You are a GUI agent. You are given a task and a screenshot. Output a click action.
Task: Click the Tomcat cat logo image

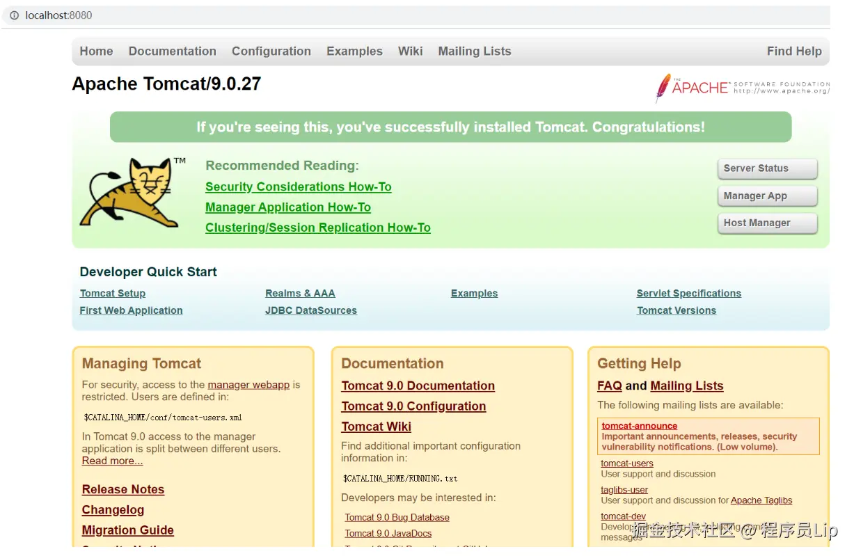(133, 193)
